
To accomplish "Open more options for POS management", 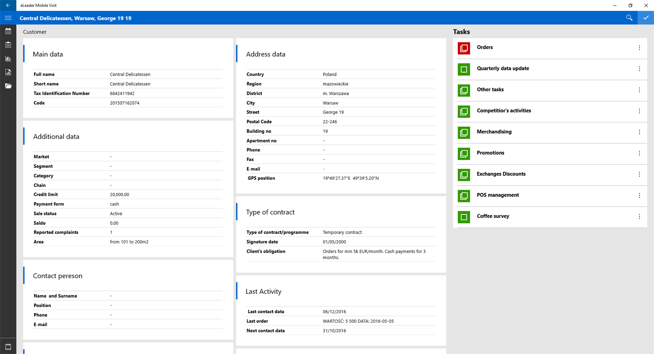I will click(639, 196).
